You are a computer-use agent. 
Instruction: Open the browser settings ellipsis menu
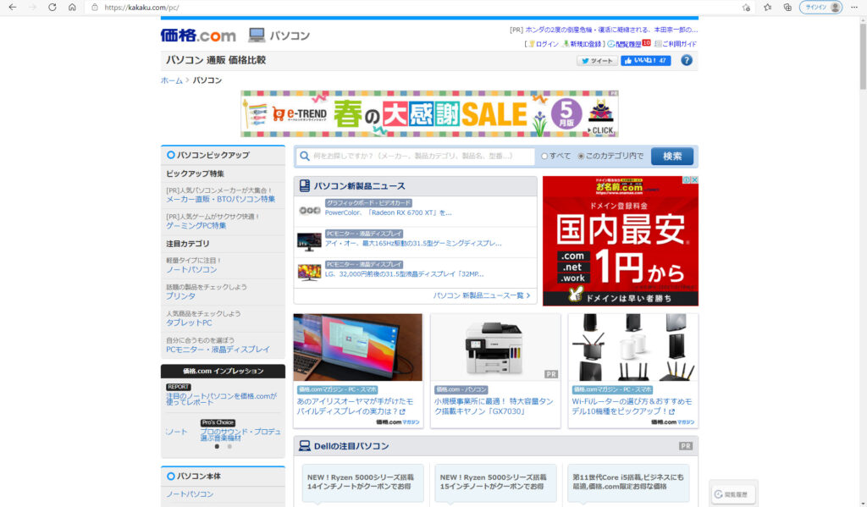point(854,7)
